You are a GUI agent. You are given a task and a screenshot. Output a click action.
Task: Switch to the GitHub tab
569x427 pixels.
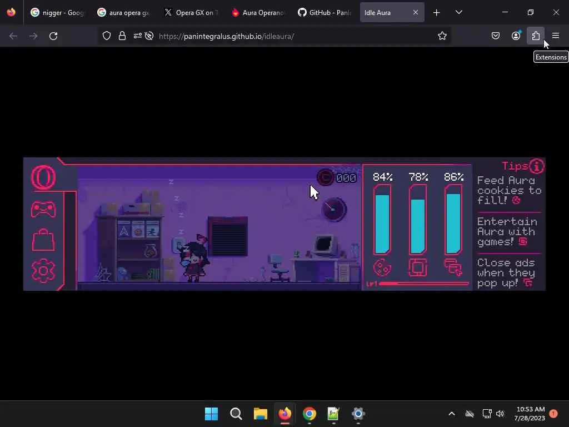325,12
